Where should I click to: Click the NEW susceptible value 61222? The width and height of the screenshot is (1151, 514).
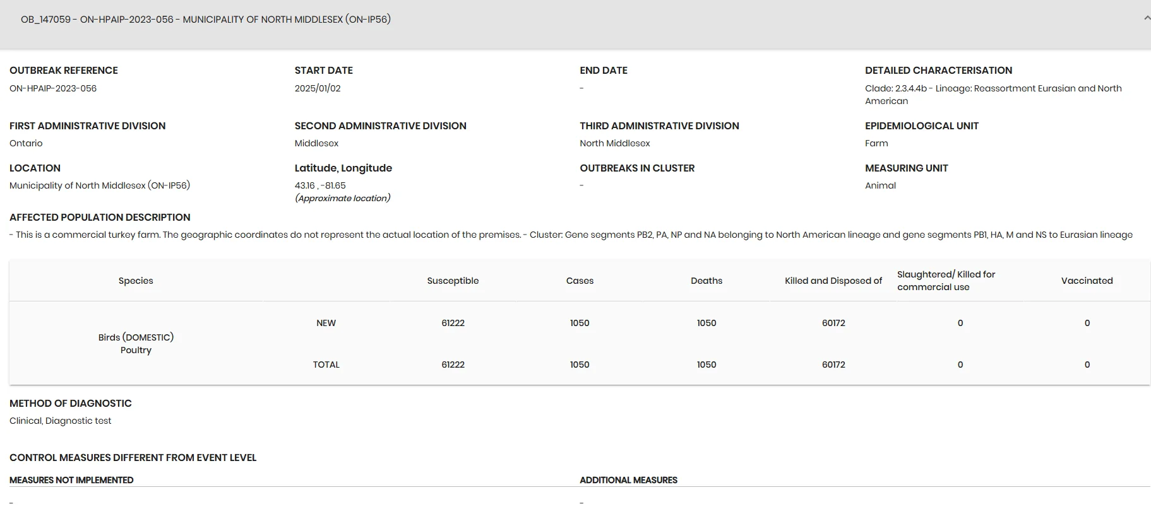(x=453, y=323)
